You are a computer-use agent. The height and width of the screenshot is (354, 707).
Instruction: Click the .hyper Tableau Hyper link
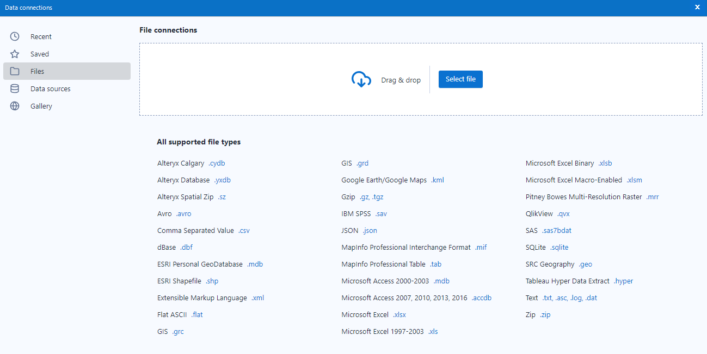(x=623, y=281)
